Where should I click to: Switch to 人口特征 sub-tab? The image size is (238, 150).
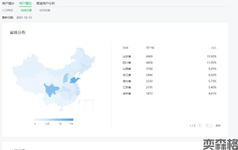coord(7,10)
